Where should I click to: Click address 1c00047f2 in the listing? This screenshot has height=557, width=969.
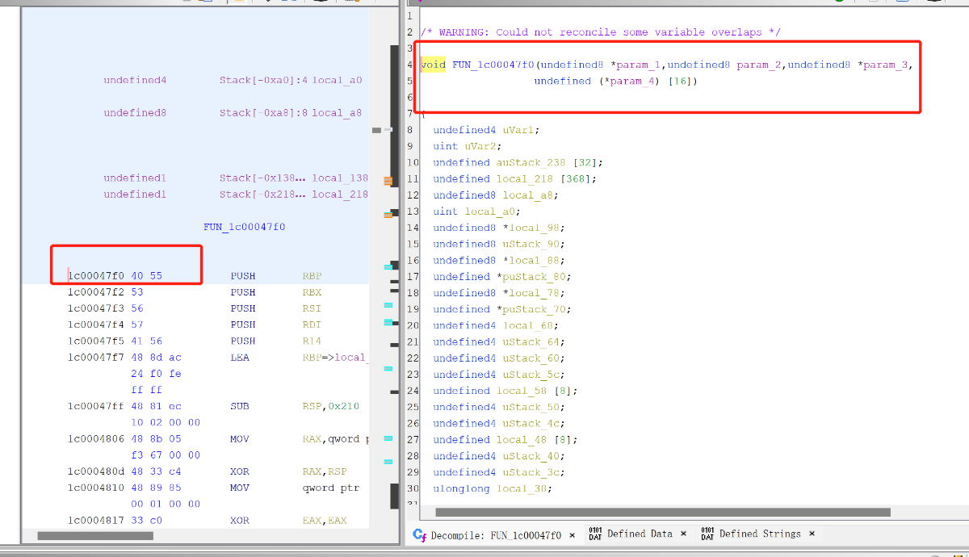click(x=96, y=292)
